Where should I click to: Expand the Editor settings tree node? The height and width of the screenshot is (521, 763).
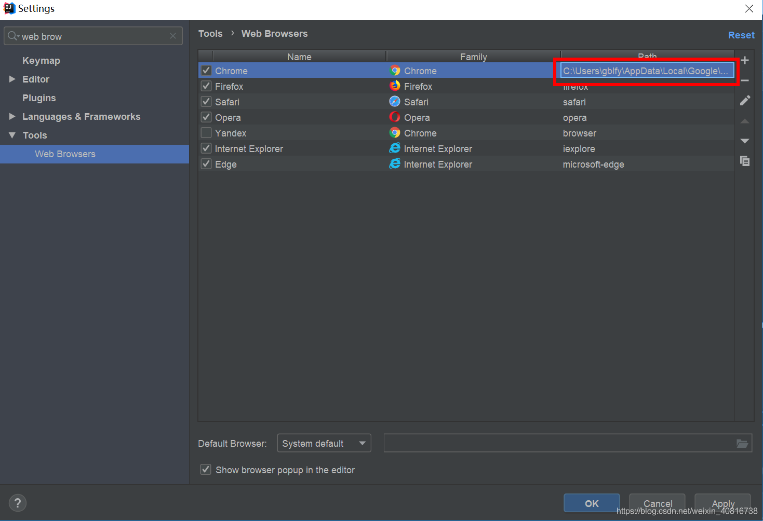click(12, 79)
